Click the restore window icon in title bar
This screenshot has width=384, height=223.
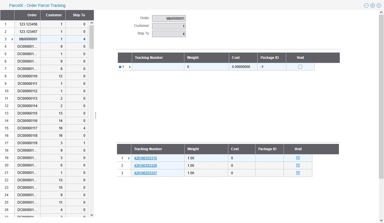click(x=373, y=5)
